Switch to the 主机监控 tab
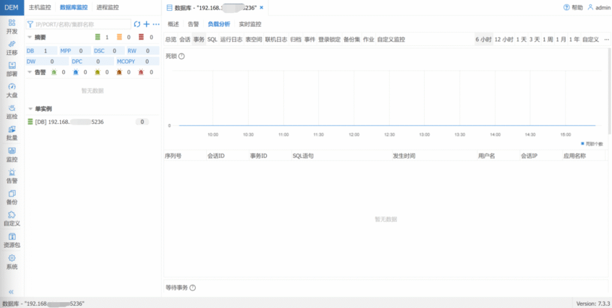Screen dimensions: 612x308 point(41,8)
